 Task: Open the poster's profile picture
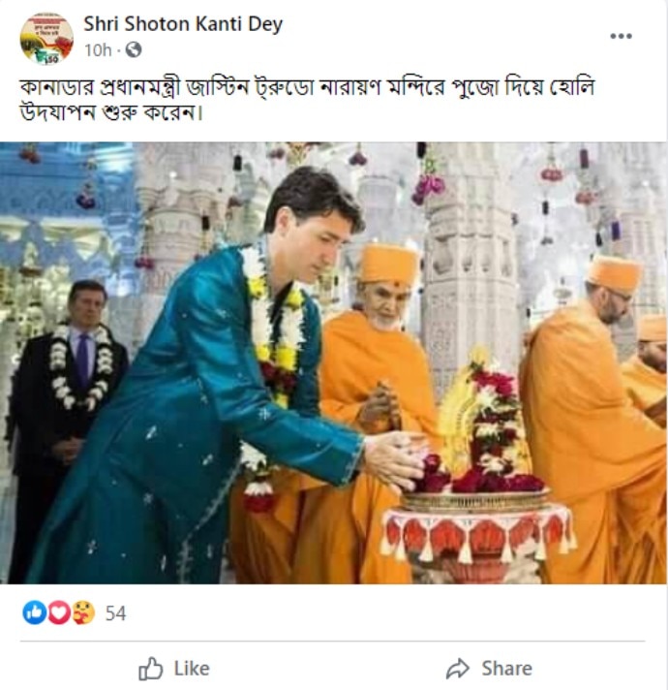tap(46, 38)
